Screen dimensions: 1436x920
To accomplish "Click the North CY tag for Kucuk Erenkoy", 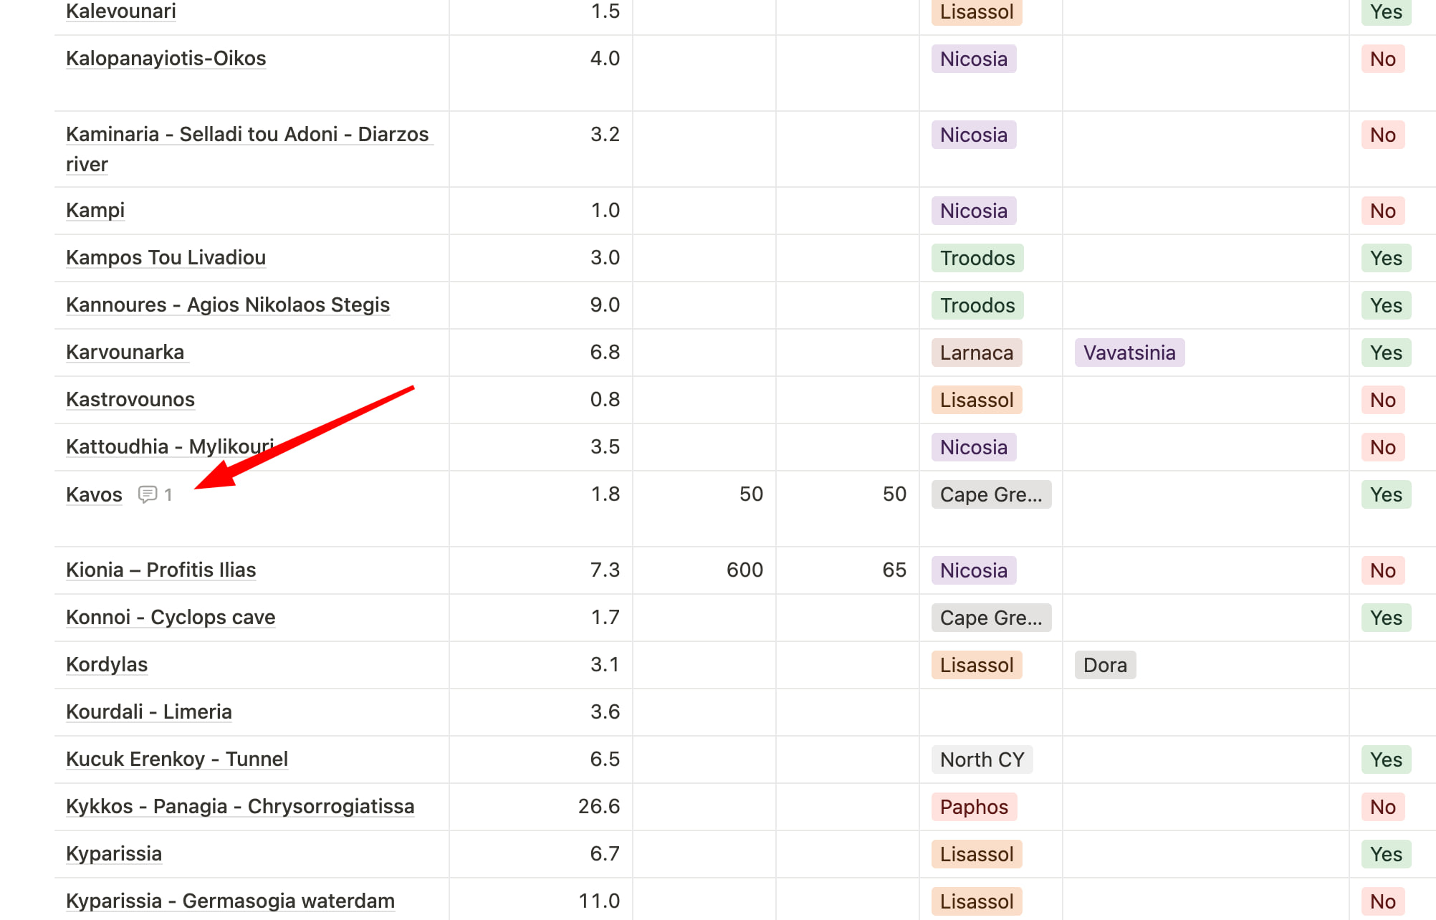I will 981,760.
